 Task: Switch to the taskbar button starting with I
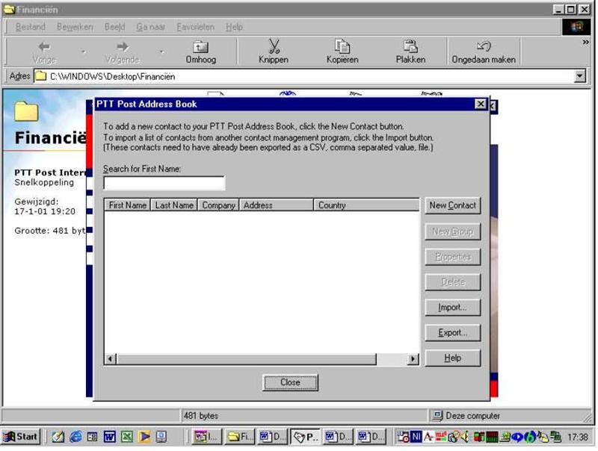(206, 437)
